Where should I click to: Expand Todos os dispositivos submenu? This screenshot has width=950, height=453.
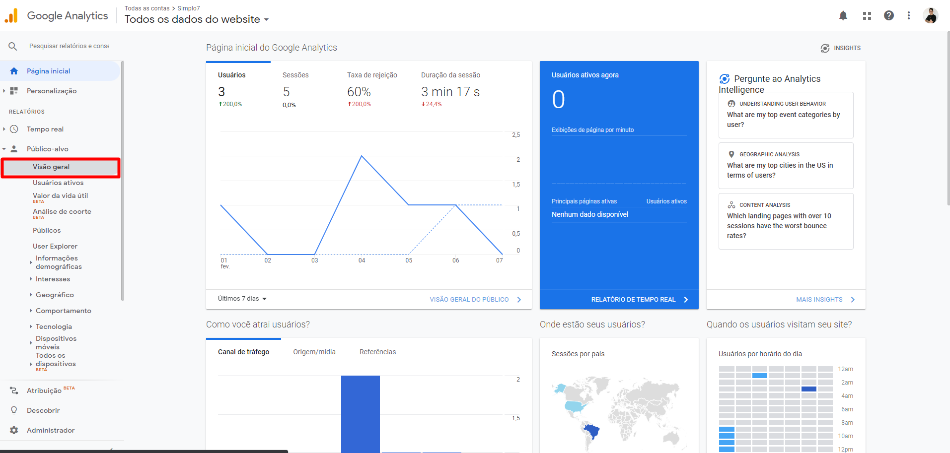point(31,364)
